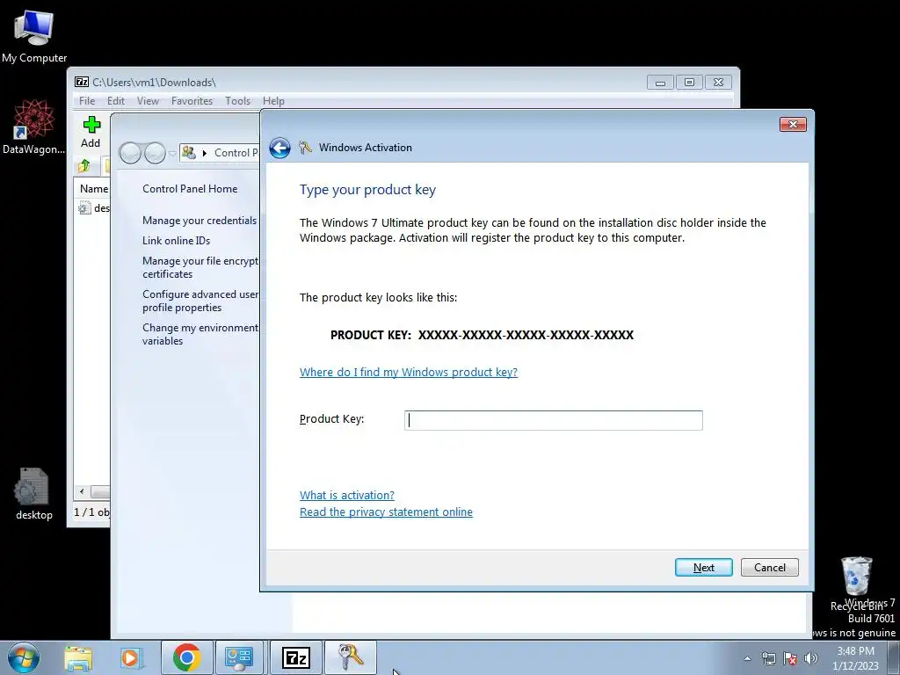The image size is (900, 675).
Task: Click 'Change my environment variables' link
Action: click(x=200, y=334)
